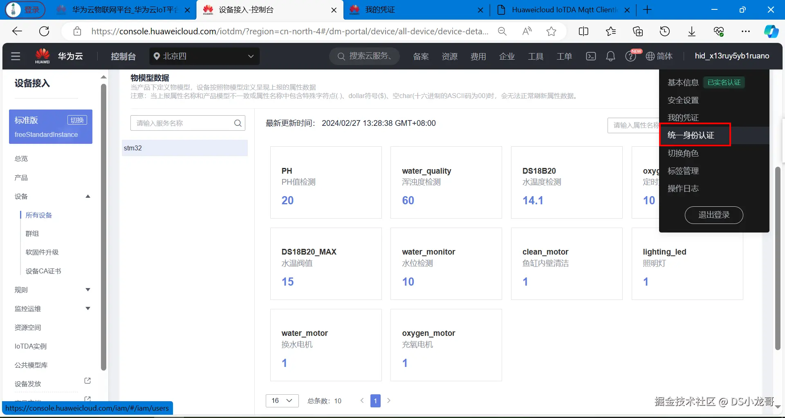Open 所有设备 in the sidebar

[x=39, y=215]
